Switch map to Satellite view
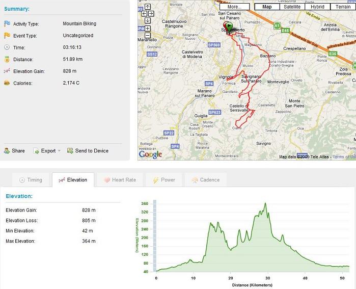The height and width of the screenshot is (289, 356). pos(292,7)
